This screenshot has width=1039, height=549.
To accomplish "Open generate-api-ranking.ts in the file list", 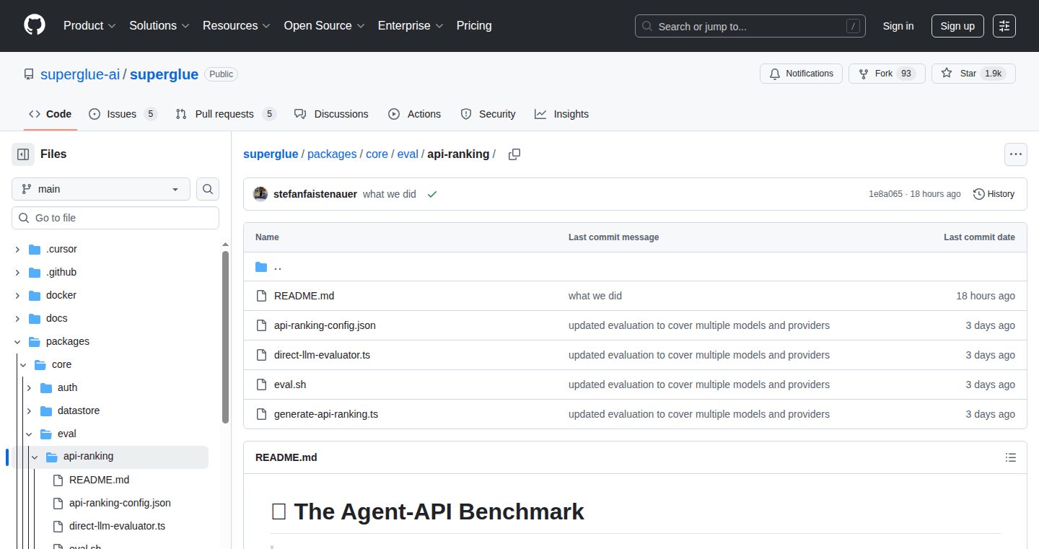I will tap(326, 414).
